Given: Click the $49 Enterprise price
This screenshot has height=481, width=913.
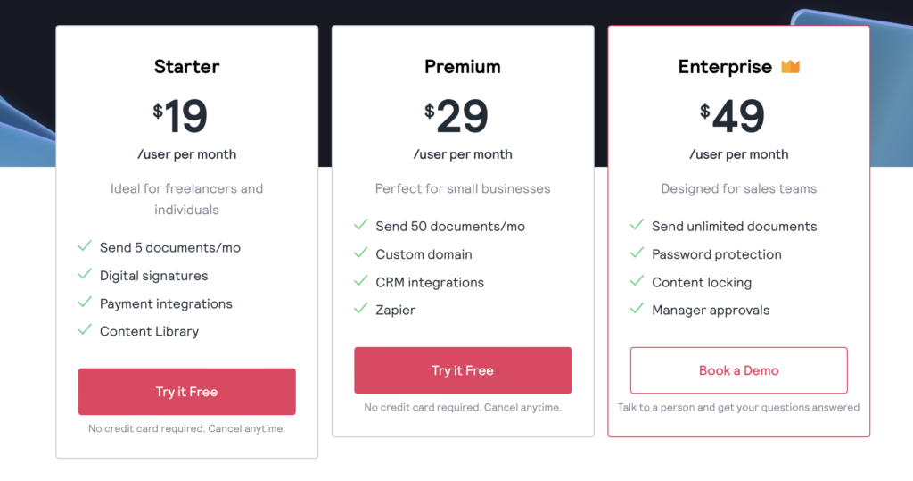Looking at the screenshot, I should tap(733, 116).
